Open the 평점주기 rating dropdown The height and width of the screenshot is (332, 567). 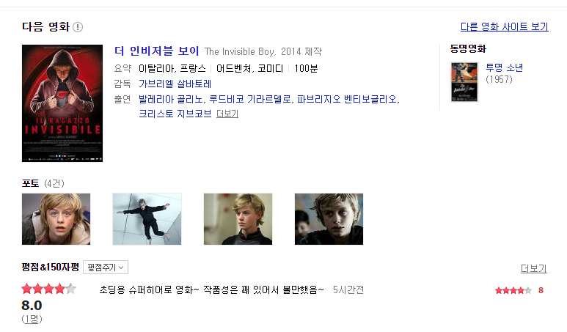click(106, 268)
